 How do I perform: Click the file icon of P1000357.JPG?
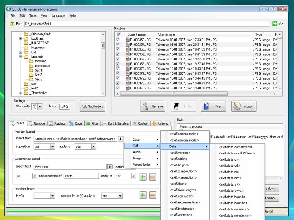pyautogui.click(x=128, y=59)
